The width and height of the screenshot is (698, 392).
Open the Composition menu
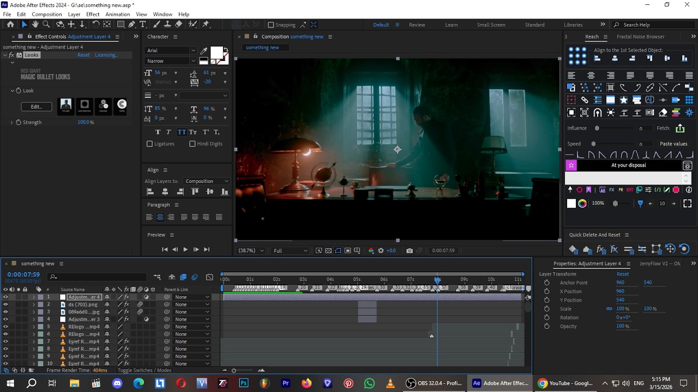pos(47,14)
